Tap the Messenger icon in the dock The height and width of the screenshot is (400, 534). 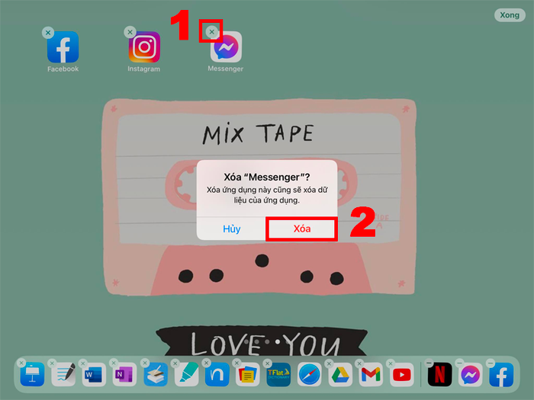471,374
